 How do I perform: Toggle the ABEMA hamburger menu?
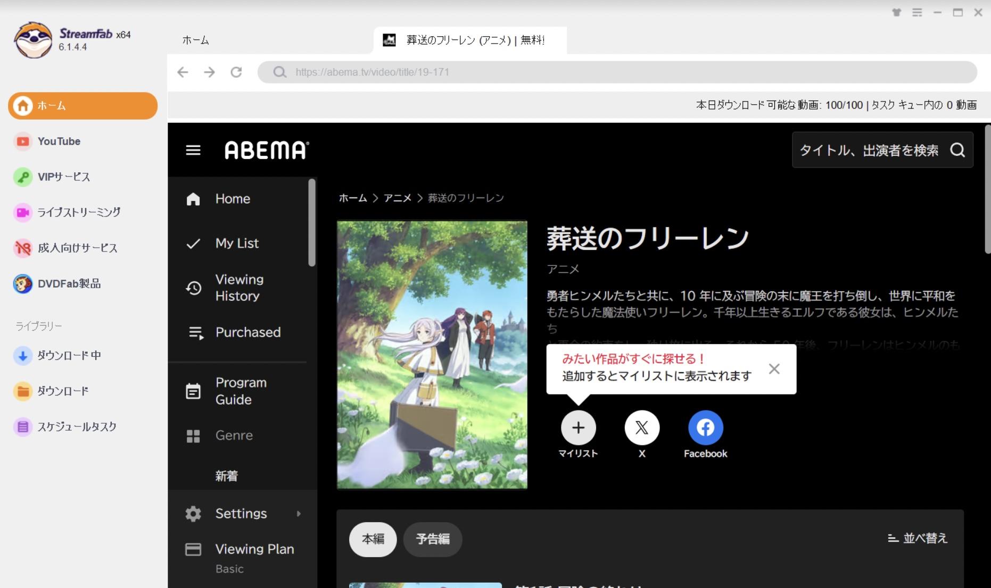tap(193, 150)
